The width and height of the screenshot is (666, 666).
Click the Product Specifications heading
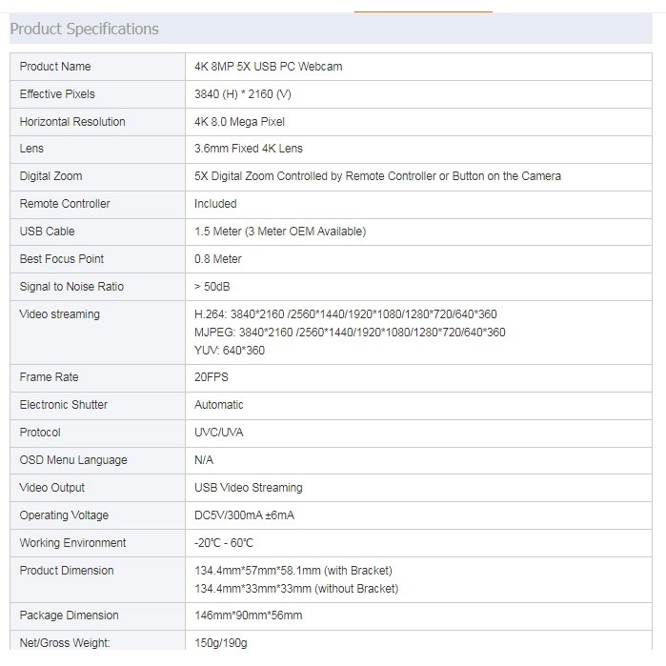84,29
